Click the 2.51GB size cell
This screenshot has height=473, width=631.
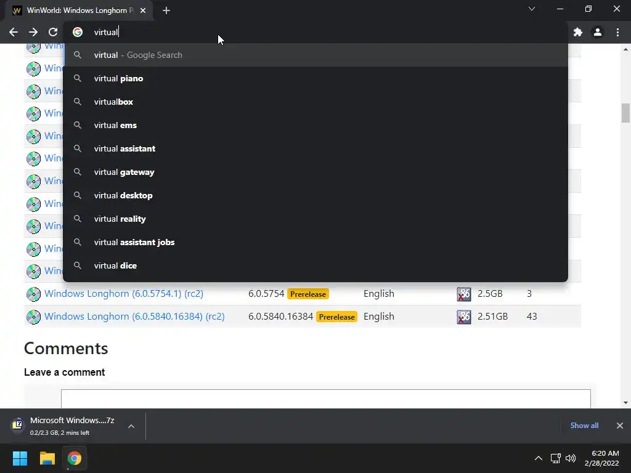(x=492, y=317)
